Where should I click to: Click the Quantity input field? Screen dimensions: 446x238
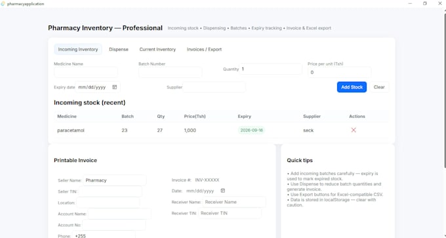point(270,69)
